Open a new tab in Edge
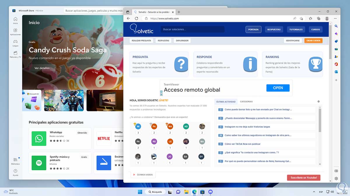 [179, 12]
